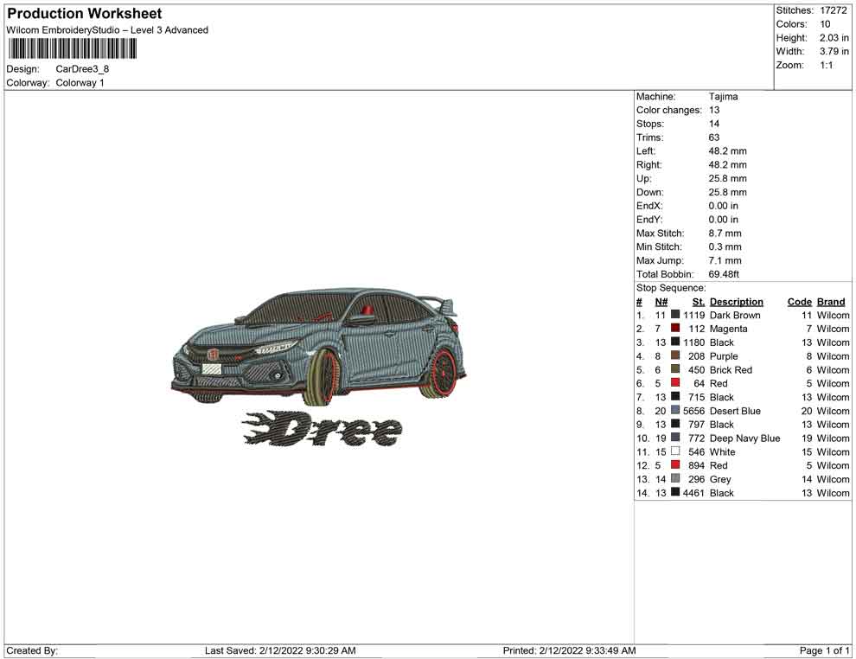Click the Grey color swatch in row 13
Screen dimensions: 856x659
click(675, 478)
